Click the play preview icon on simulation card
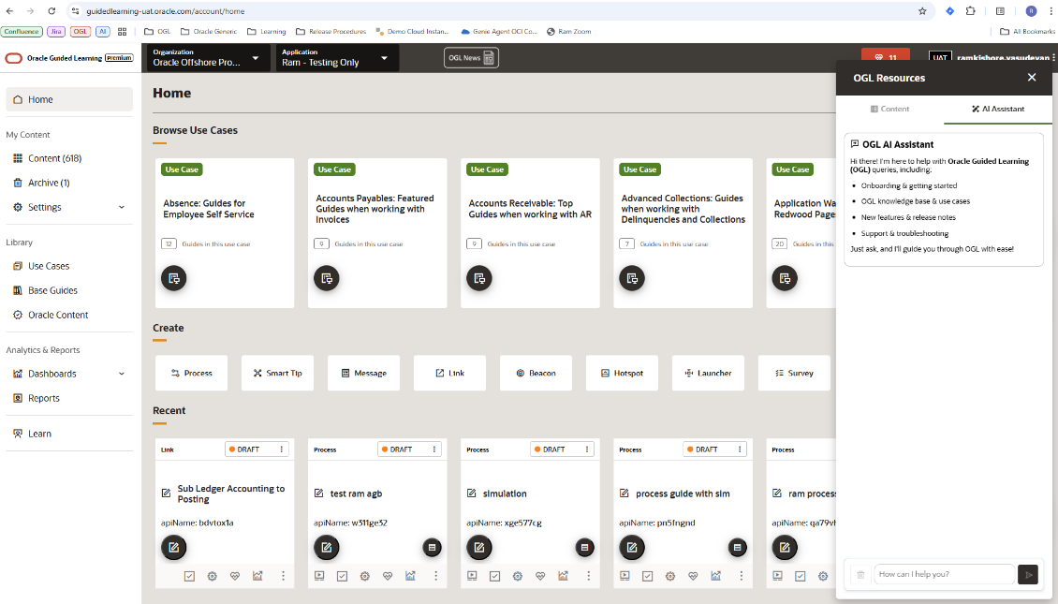 click(x=472, y=576)
